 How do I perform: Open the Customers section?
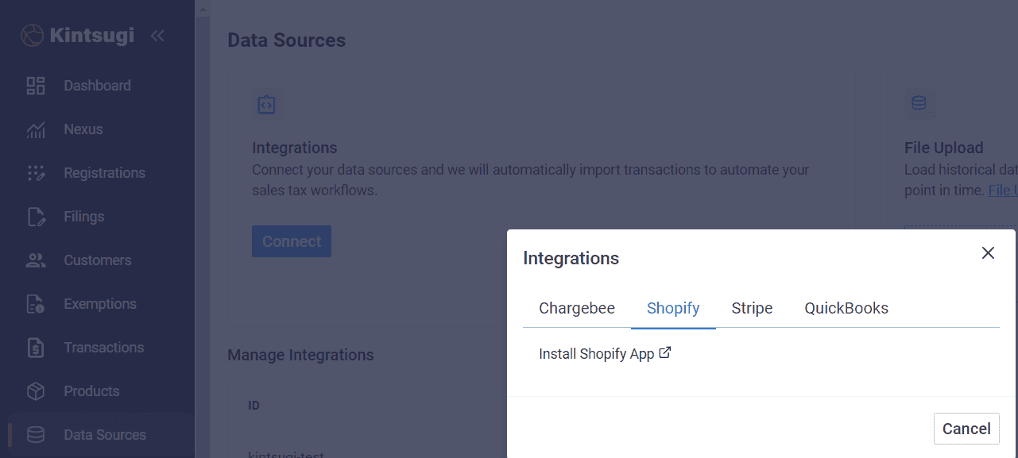(x=97, y=260)
